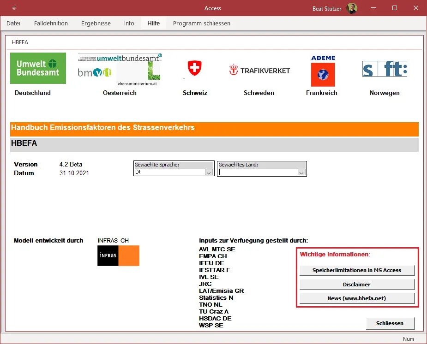
Task: Click the Disclaimer button
Action: 357,285
